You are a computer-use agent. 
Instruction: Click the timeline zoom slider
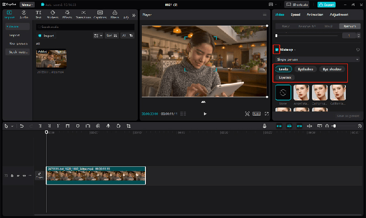point(334,126)
